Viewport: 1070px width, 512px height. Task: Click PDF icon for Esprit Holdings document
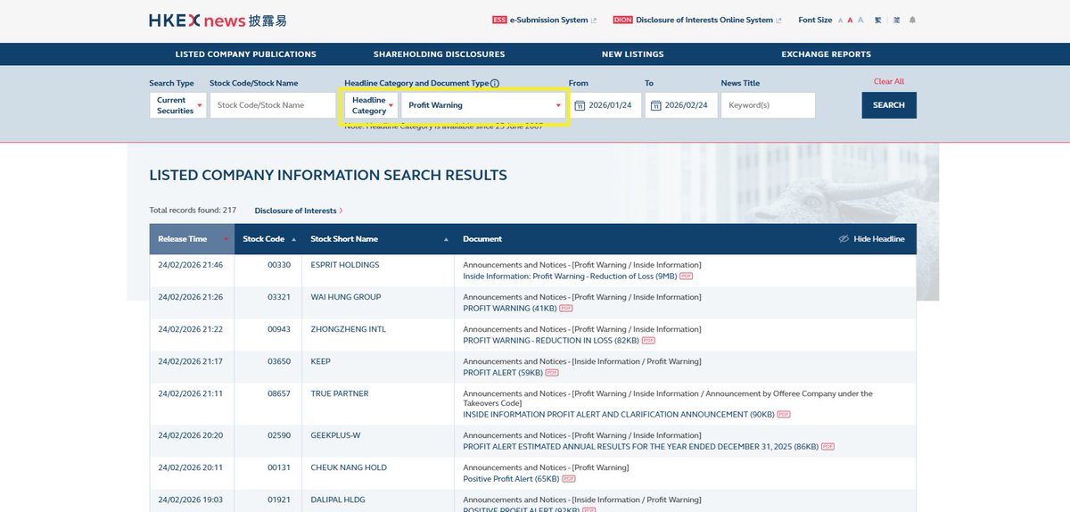tap(686, 277)
